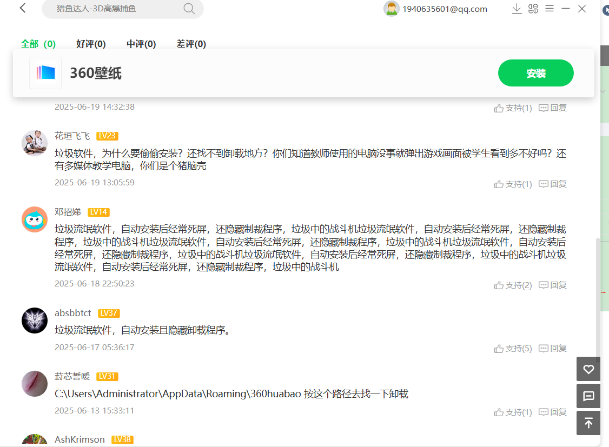
Task: Switch to the 好评(0) tab
Action: pyautogui.click(x=91, y=44)
